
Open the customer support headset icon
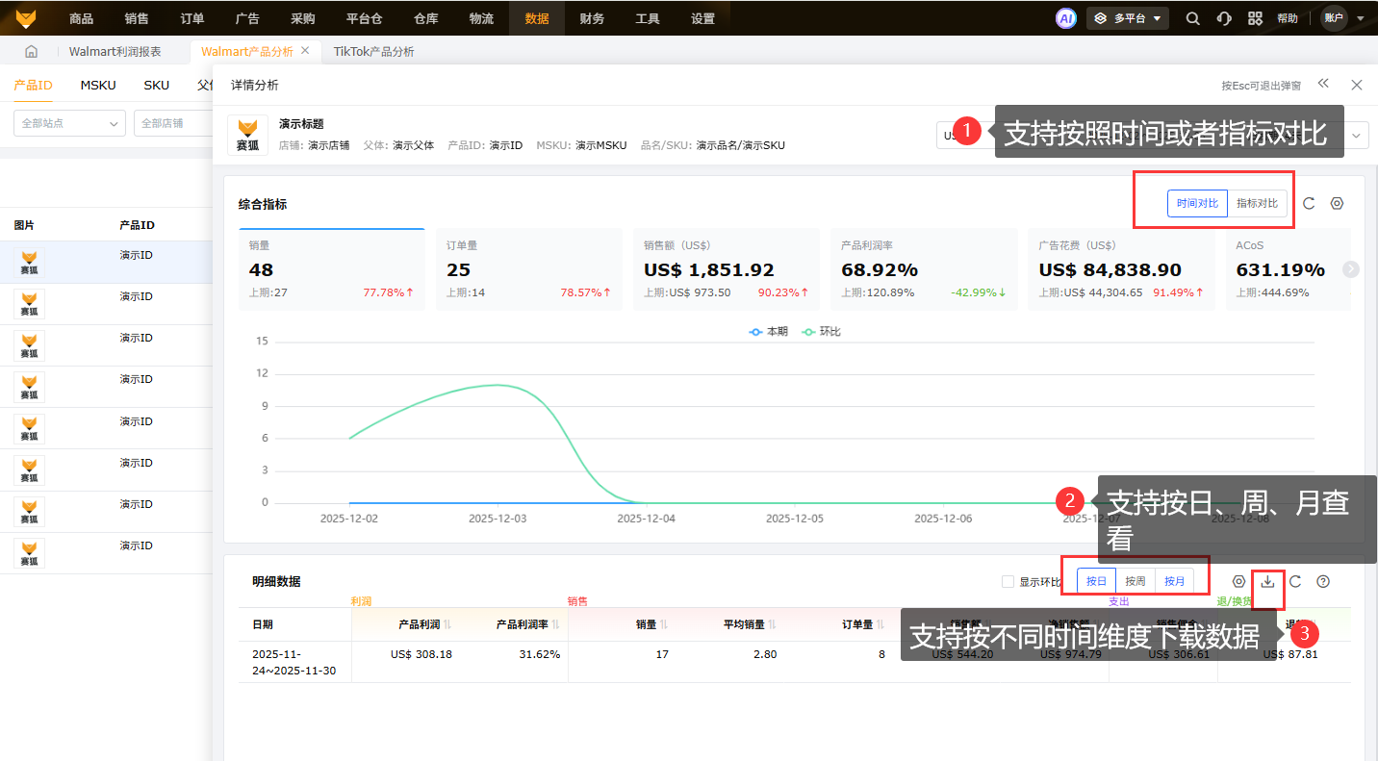(1224, 17)
